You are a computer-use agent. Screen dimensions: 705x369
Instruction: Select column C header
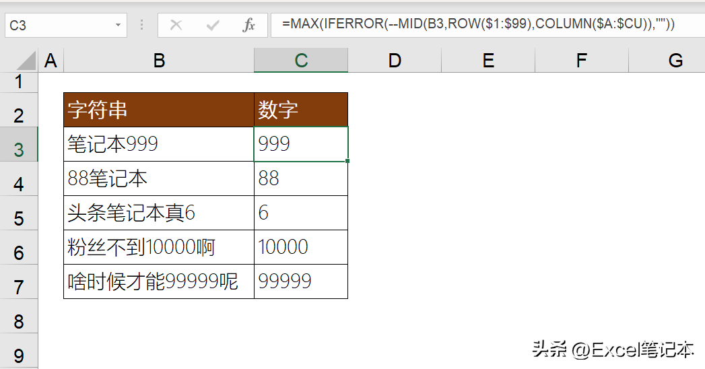[301, 61]
